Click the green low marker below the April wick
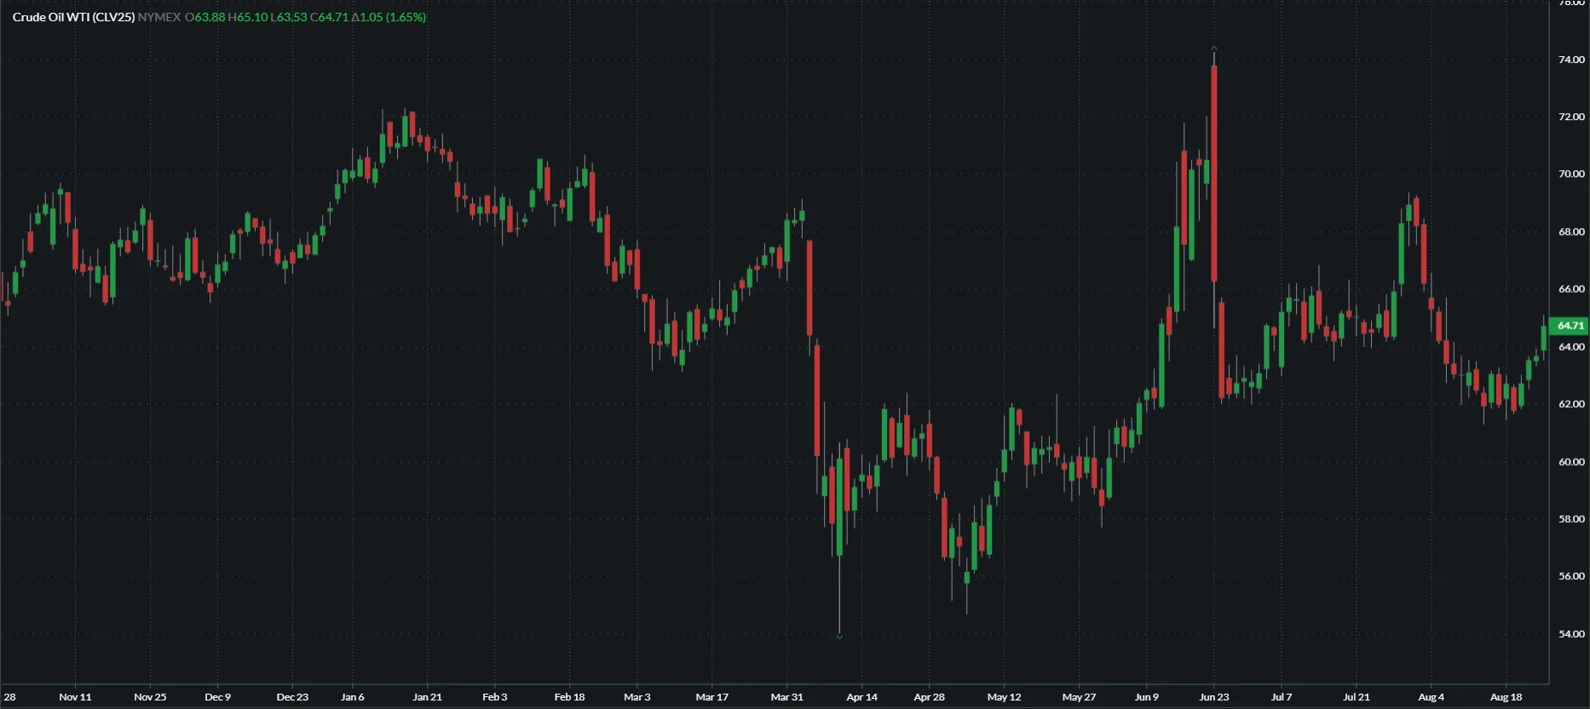 pos(839,636)
